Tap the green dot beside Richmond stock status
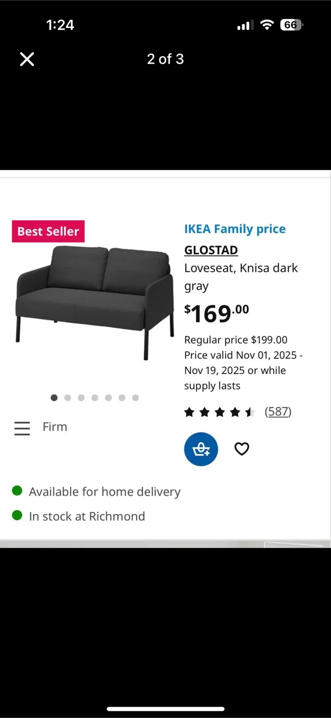Image resolution: width=331 pixels, height=718 pixels. click(16, 515)
